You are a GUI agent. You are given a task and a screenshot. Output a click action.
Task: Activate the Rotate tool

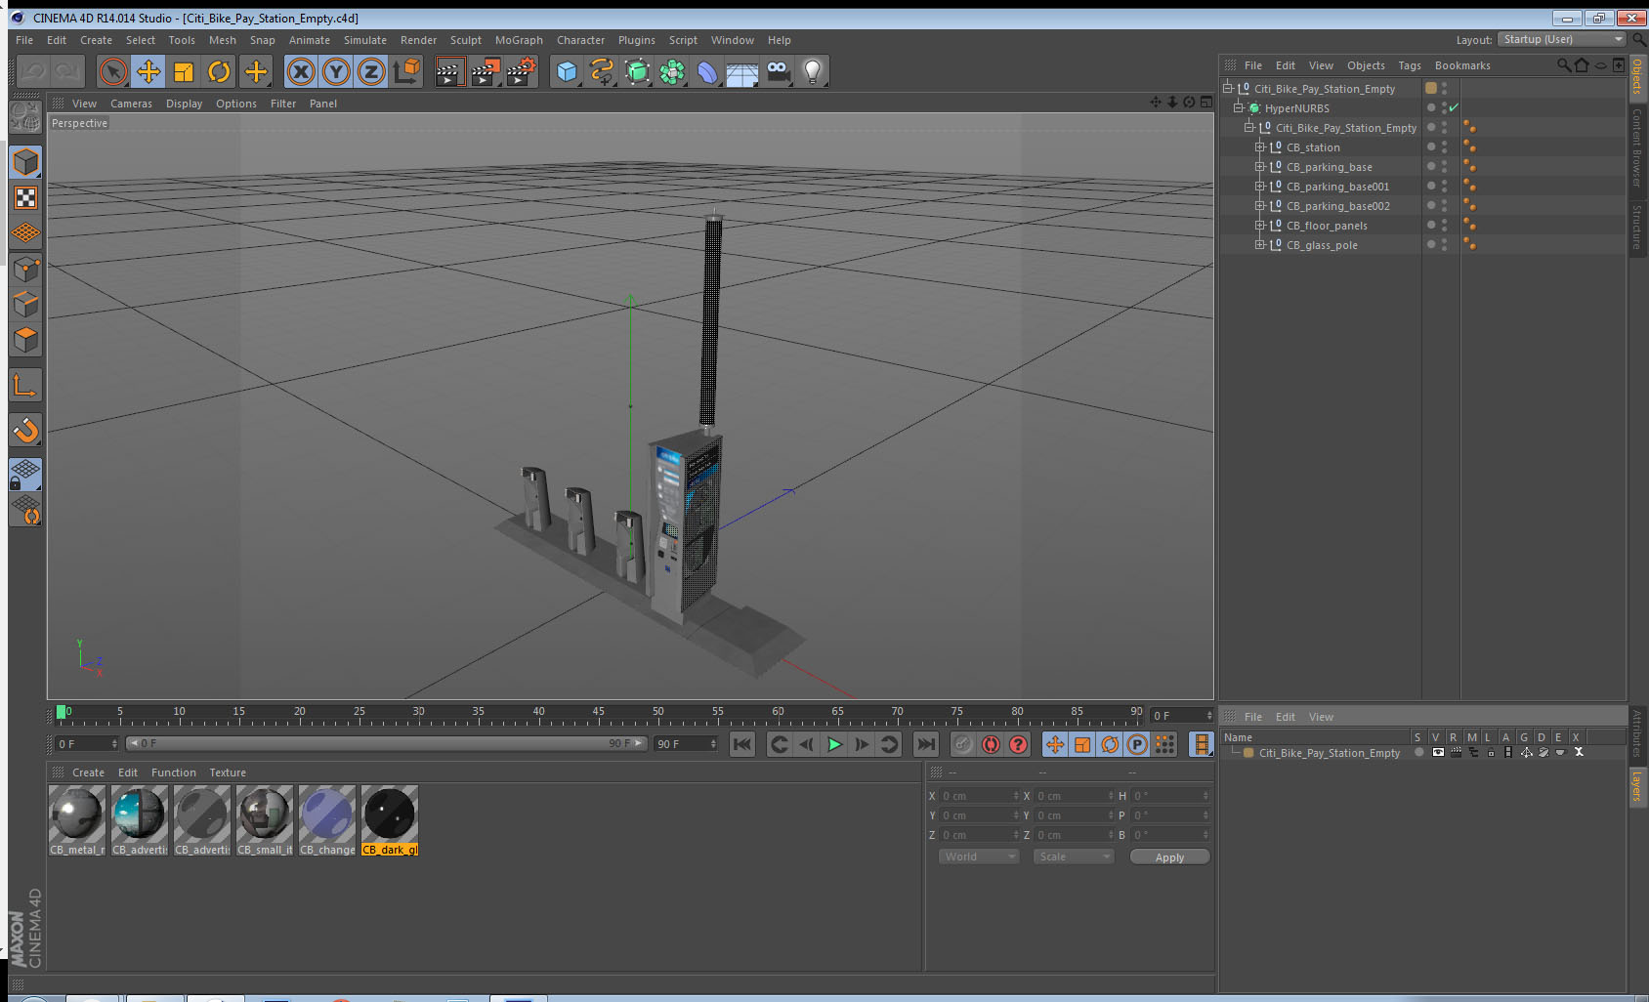coord(219,71)
